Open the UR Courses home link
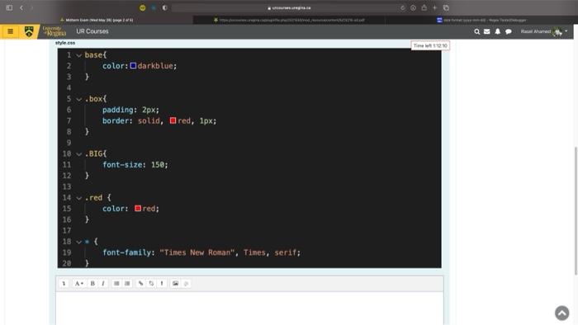This screenshot has height=325, width=578. coord(92,31)
